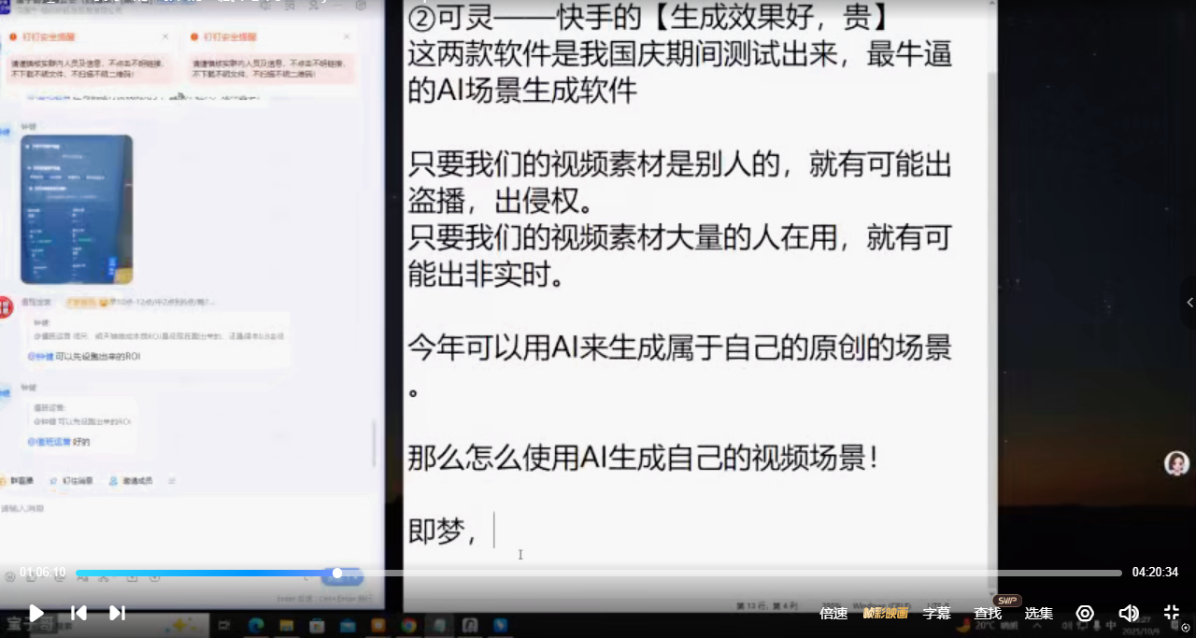Screen dimensions: 1196x638
Task: Close the second 钉钉安全提醒 notice
Action: (x=348, y=36)
